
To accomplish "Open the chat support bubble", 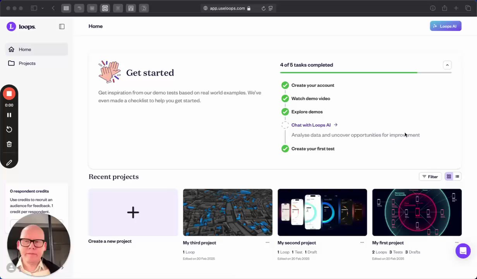I will (463, 251).
